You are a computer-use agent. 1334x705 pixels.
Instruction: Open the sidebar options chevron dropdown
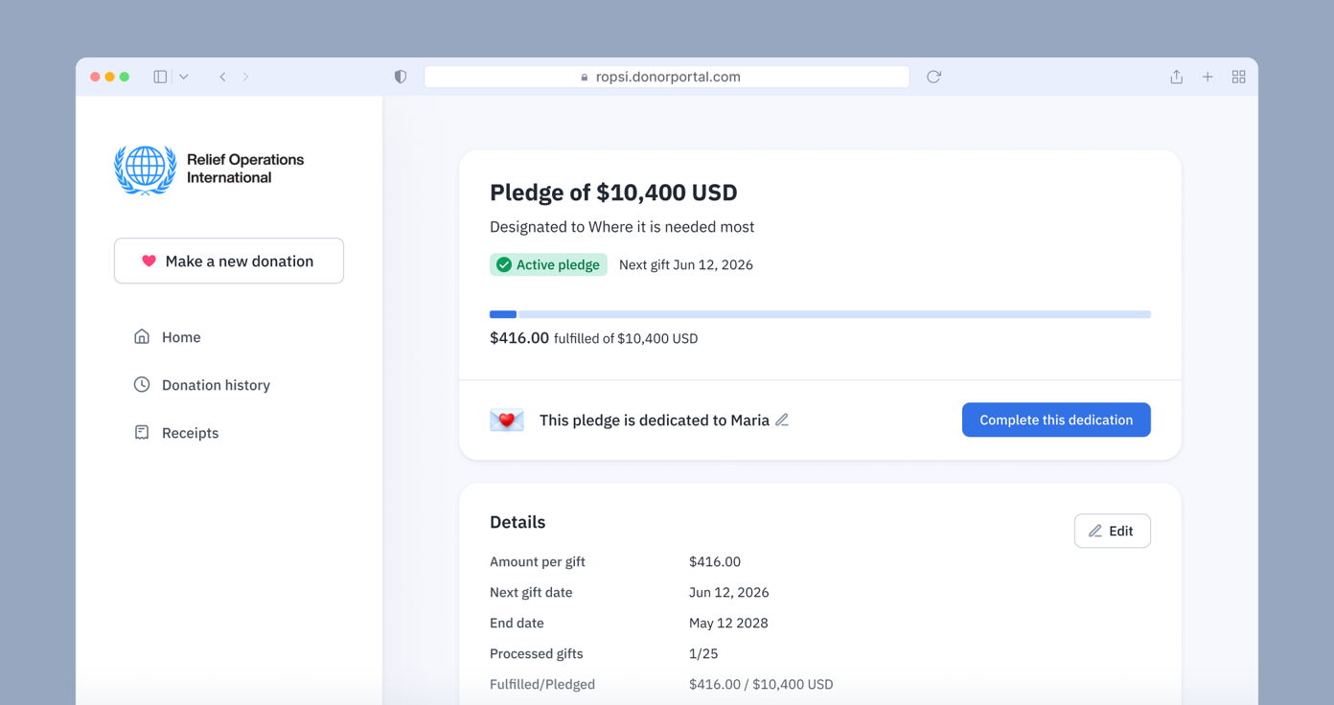coord(184,77)
